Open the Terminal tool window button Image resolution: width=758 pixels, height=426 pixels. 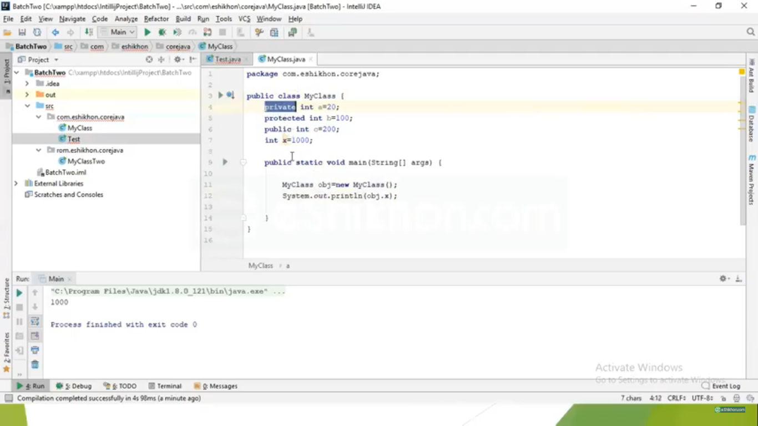(165, 386)
